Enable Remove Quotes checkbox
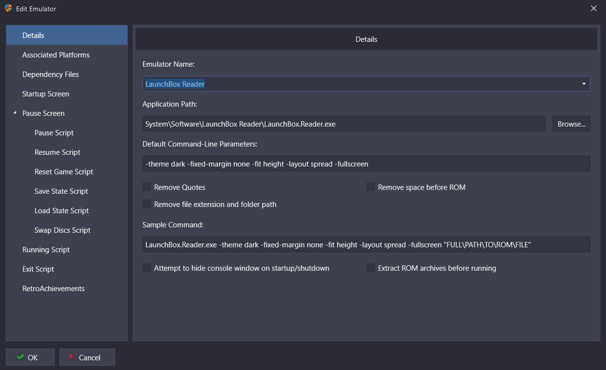 point(147,187)
